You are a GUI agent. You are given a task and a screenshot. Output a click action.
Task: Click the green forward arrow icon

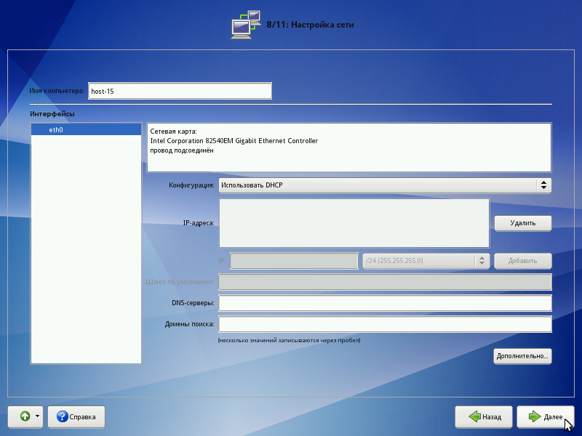click(534, 416)
